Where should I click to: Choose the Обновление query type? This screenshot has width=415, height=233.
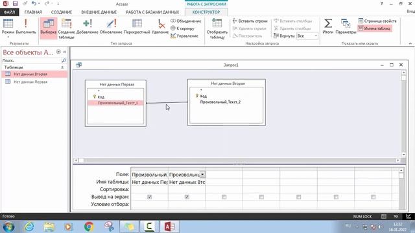pos(111,27)
